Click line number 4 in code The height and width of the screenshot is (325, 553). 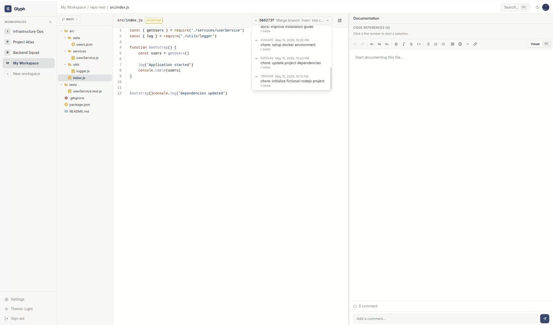pyautogui.click(x=120, y=48)
